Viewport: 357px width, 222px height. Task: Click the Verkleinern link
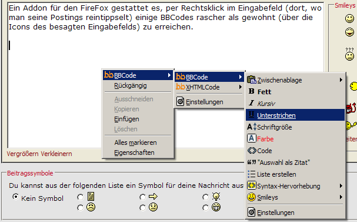coord(56,154)
